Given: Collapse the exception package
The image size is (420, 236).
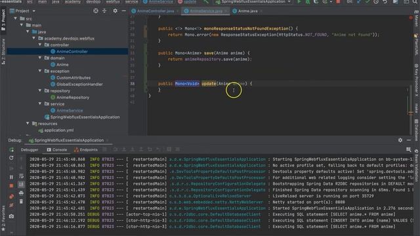Looking at the screenshot, I should click(40, 71).
